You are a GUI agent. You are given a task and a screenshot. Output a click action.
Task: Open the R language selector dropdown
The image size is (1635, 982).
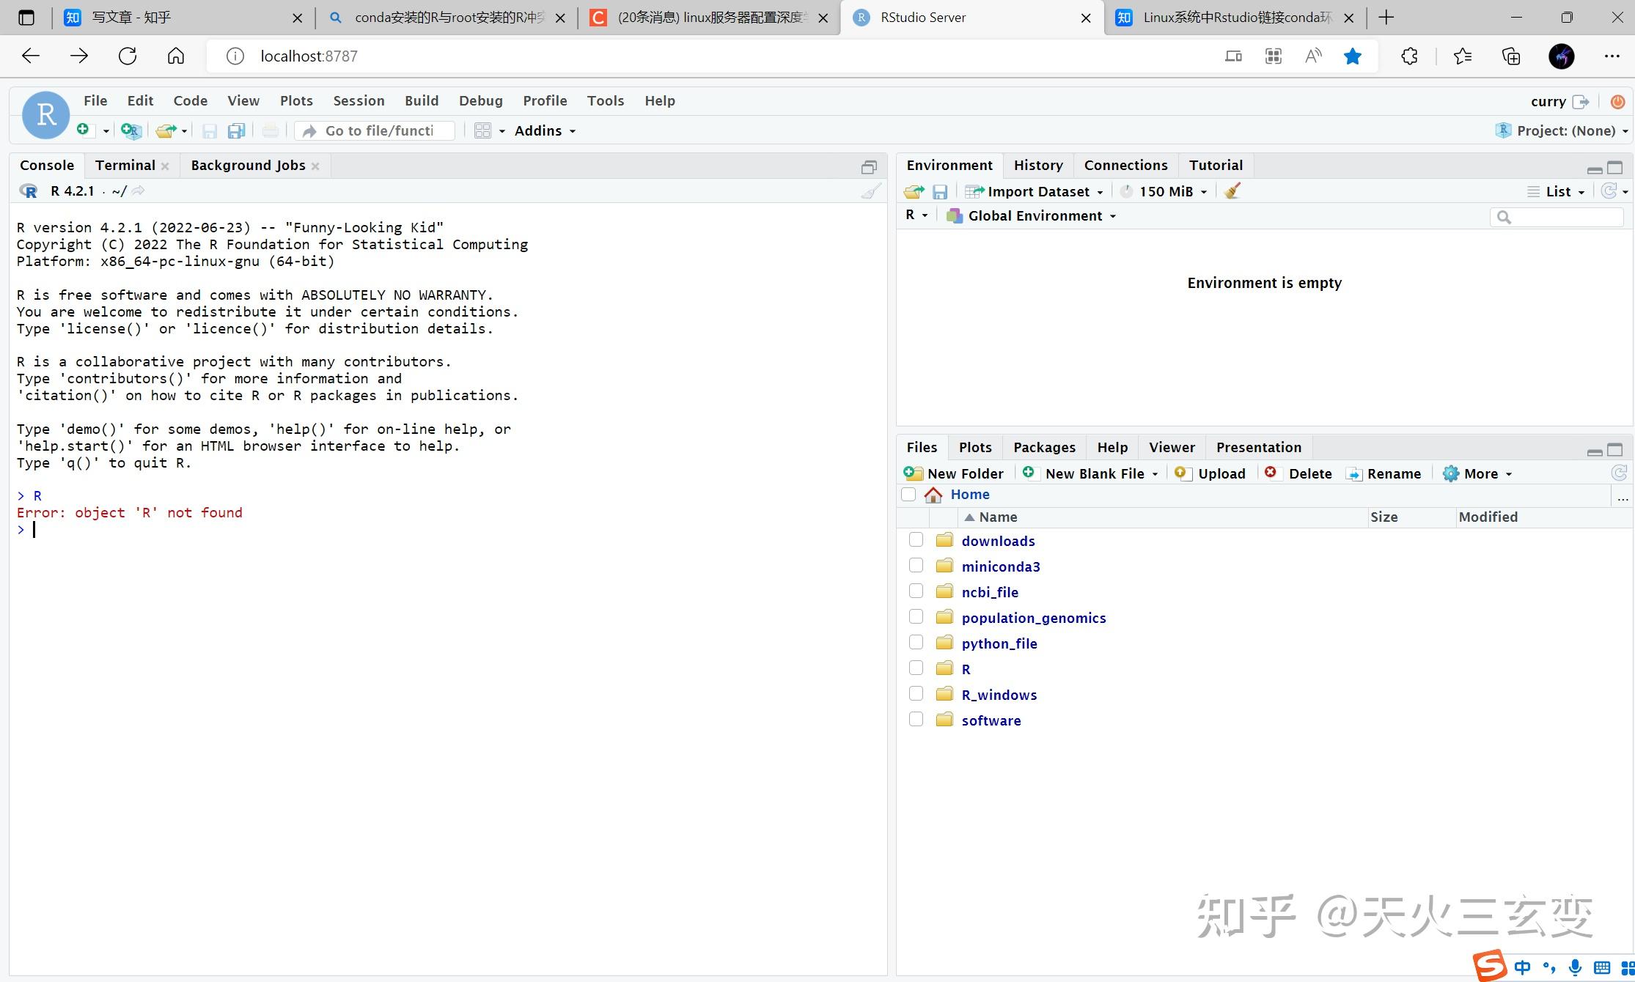coord(916,215)
